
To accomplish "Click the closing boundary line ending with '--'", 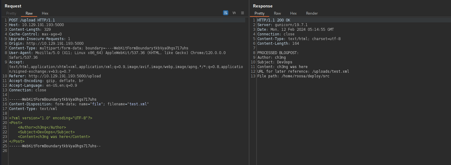I will coord(55,146).
